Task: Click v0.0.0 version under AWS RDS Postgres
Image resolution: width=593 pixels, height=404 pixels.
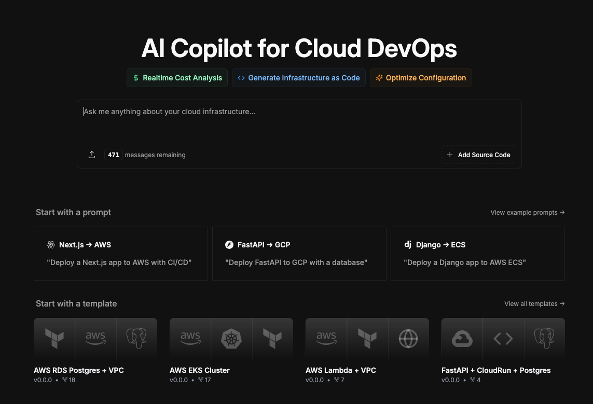Action: click(x=43, y=380)
